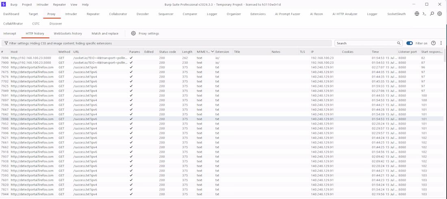The height and width of the screenshot is (199, 447).
Task: Select request row number 7952
Action: (x=222, y=124)
